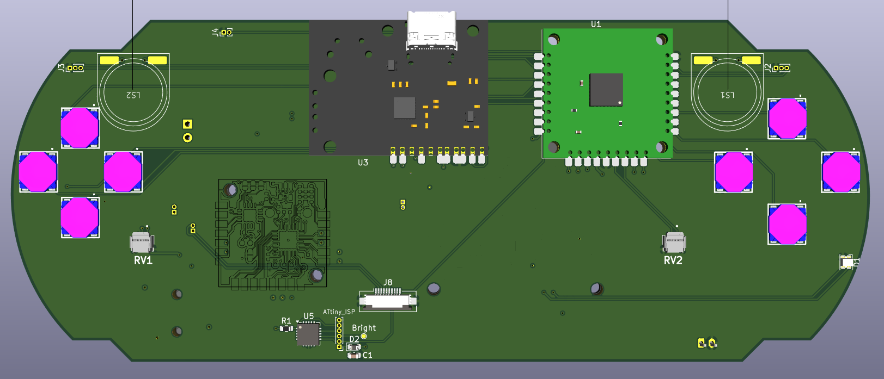Click the Bright silkscreen label
The image size is (884, 379).
[364, 328]
